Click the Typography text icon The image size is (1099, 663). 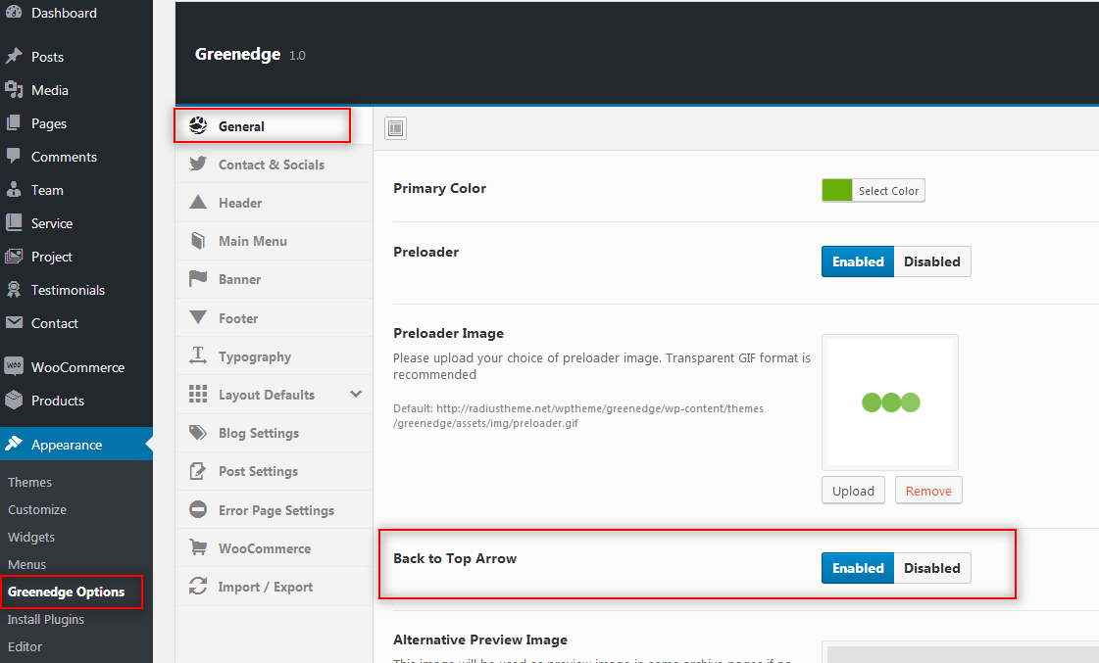tap(198, 355)
